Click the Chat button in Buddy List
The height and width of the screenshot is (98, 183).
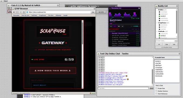(x=167, y=44)
